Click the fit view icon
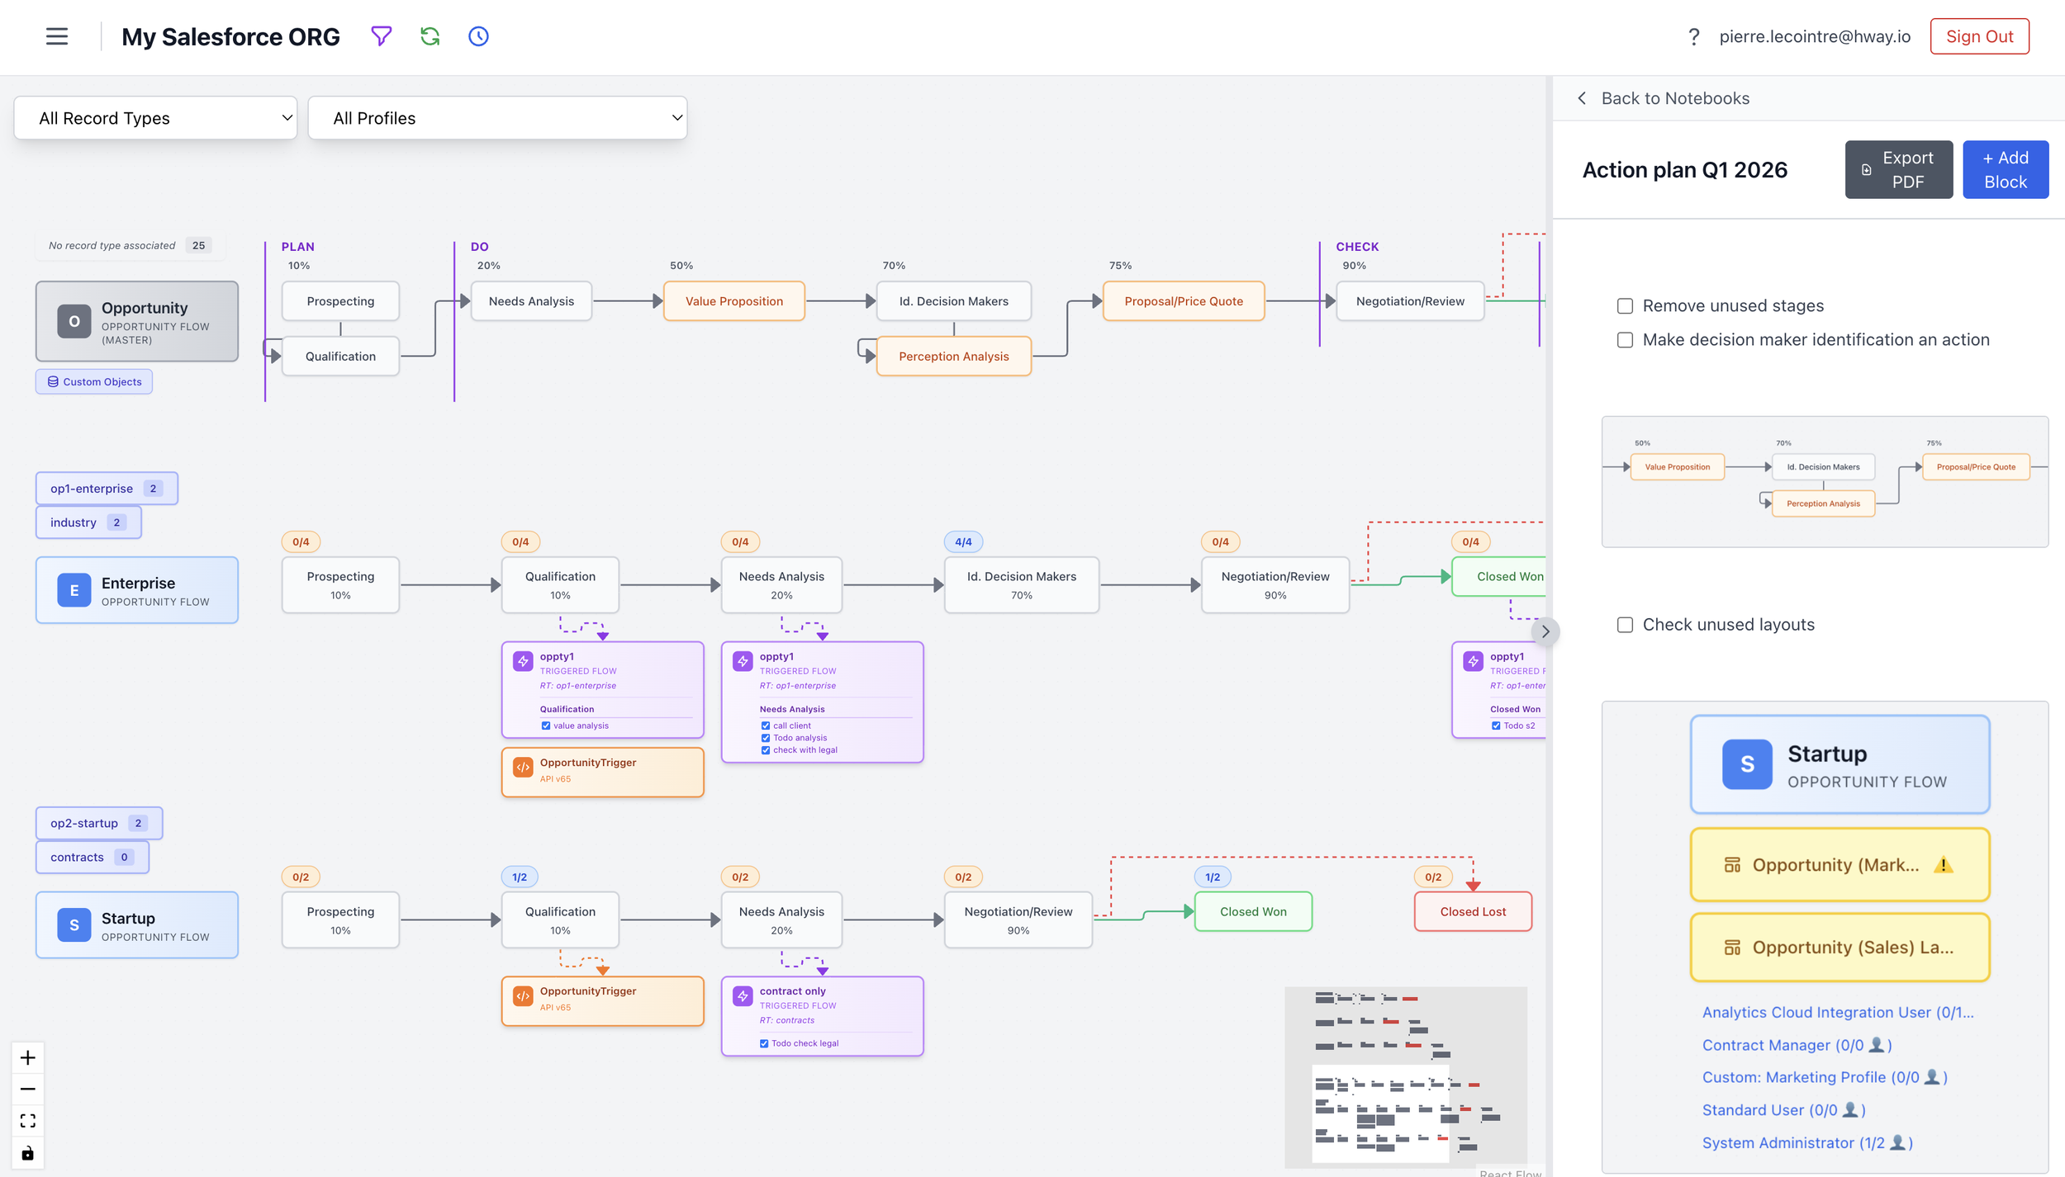The image size is (2065, 1177). 28,1120
